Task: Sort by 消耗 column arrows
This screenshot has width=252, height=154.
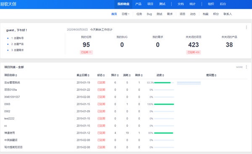Action: [x=130, y=75]
